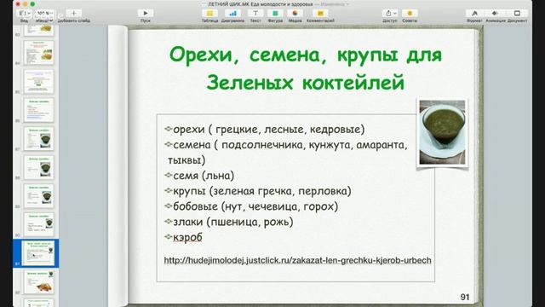Open the Media (Медиа) picker

295,14
